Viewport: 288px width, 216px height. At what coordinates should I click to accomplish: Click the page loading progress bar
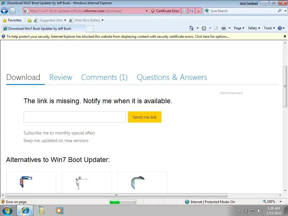123,202
